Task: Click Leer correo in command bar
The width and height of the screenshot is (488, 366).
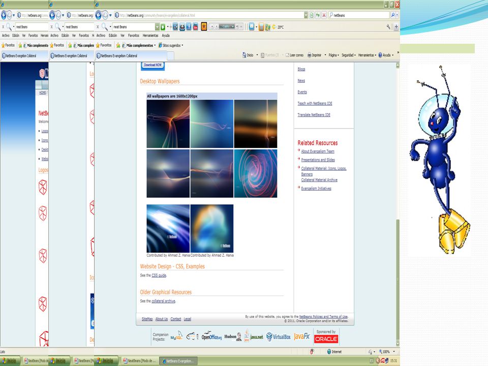Action: tap(294, 55)
